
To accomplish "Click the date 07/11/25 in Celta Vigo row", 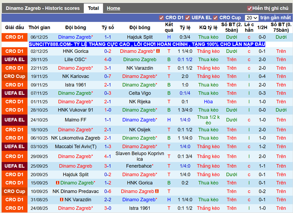I will (x=39, y=93).
